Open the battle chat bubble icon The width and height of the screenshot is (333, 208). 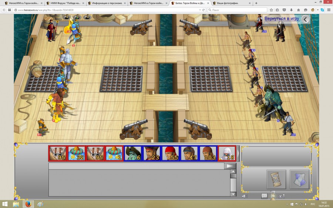tap(264, 196)
